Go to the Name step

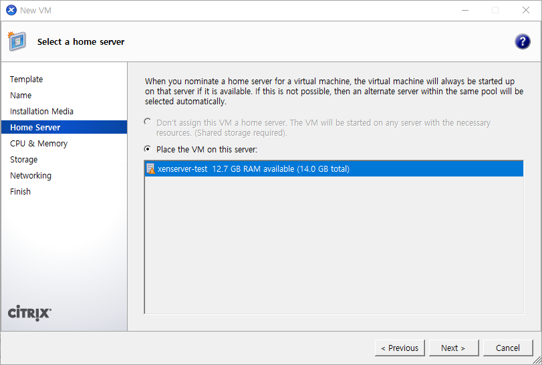pyautogui.click(x=21, y=96)
